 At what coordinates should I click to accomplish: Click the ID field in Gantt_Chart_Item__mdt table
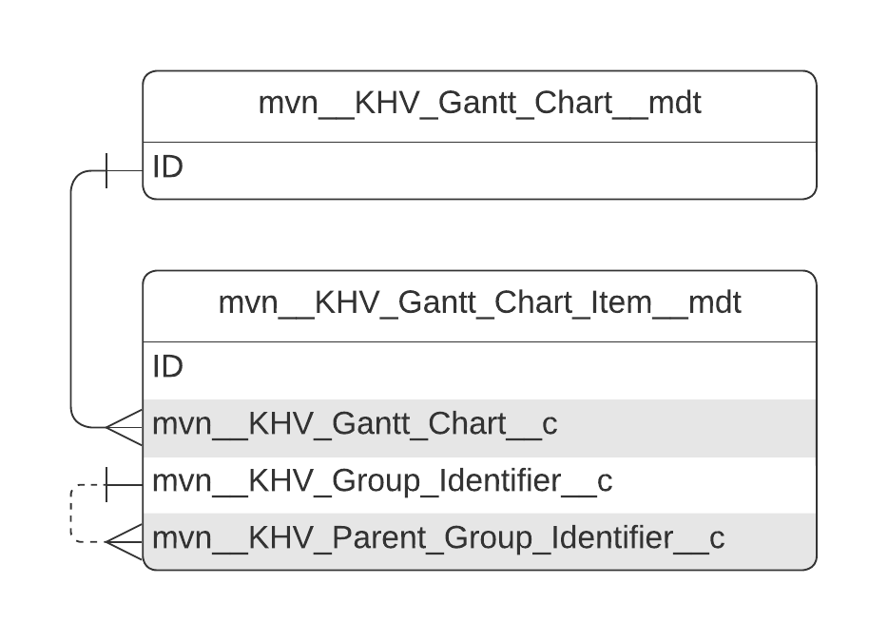pyautogui.click(x=168, y=367)
